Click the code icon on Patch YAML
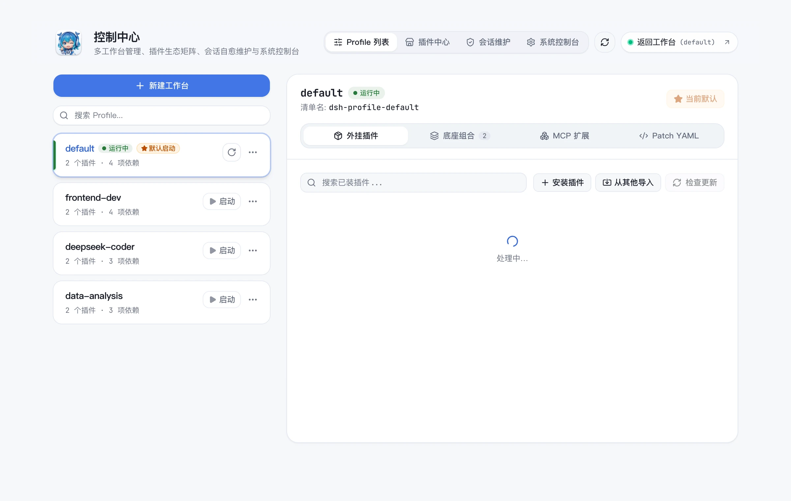Screen dimensions: 791x501 point(644,136)
